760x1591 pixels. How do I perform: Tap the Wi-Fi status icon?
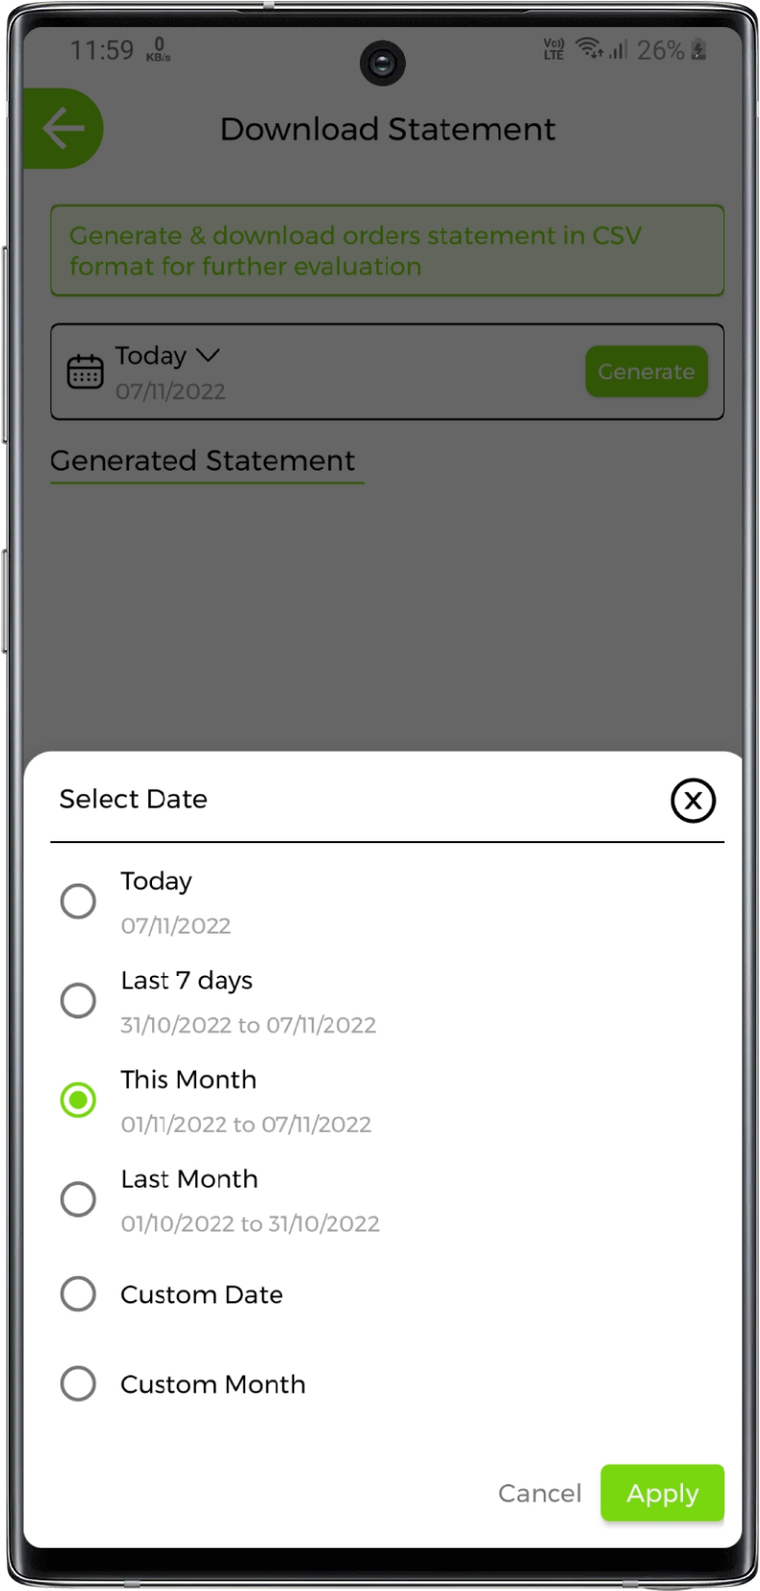[x=589, y=48]
